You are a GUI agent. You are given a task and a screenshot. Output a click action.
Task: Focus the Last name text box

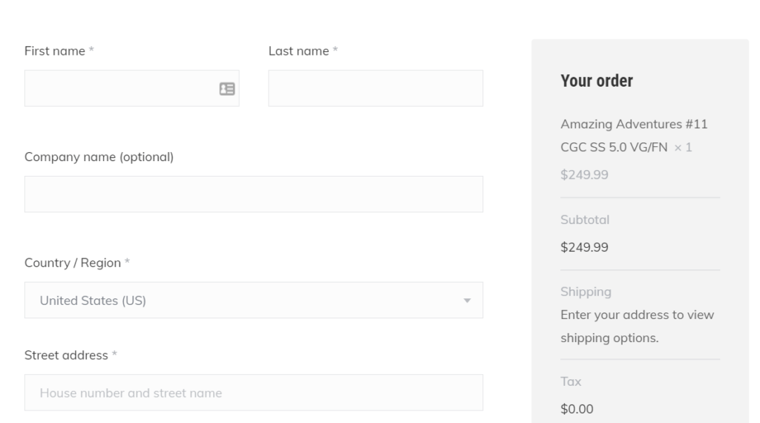coord(375,89)
